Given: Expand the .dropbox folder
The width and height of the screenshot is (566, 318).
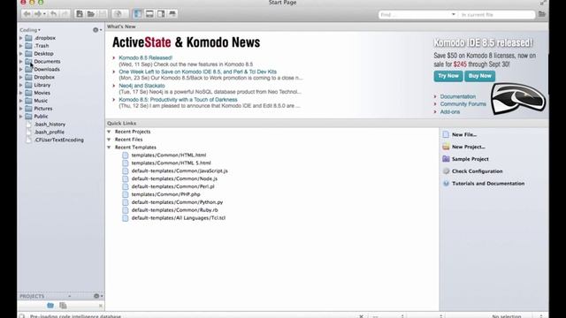Looking at the screenshot, I should [21, 38].
